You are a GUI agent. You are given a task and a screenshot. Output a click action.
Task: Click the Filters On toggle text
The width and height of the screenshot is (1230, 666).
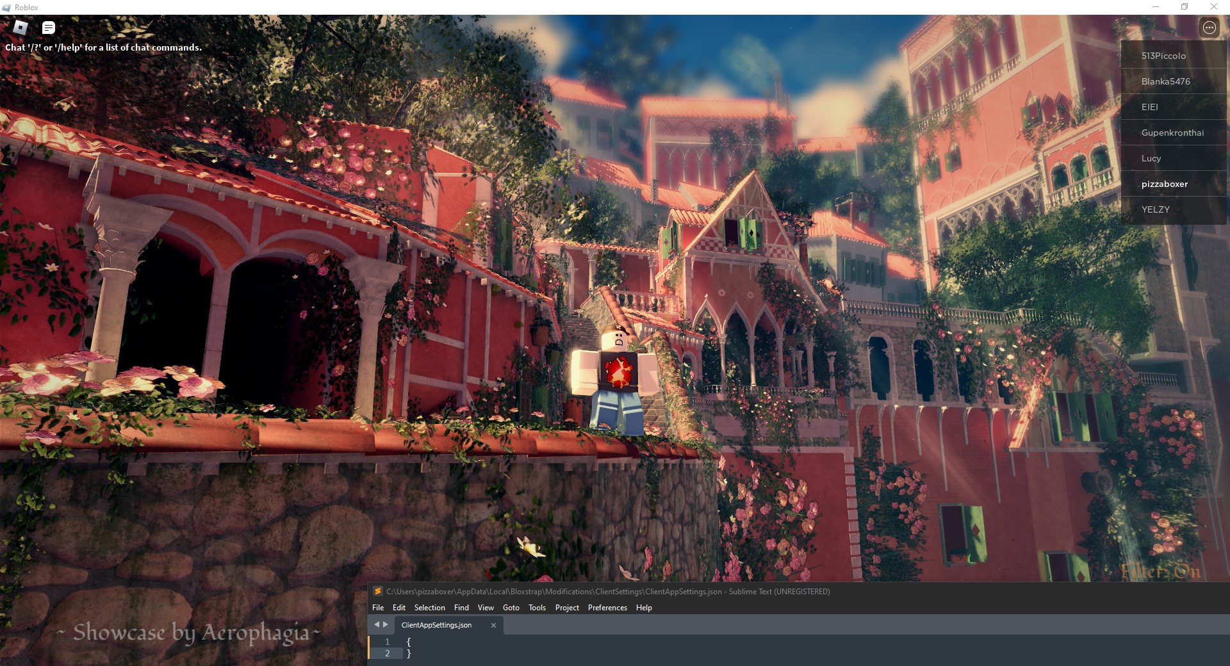pos(1160,571)
